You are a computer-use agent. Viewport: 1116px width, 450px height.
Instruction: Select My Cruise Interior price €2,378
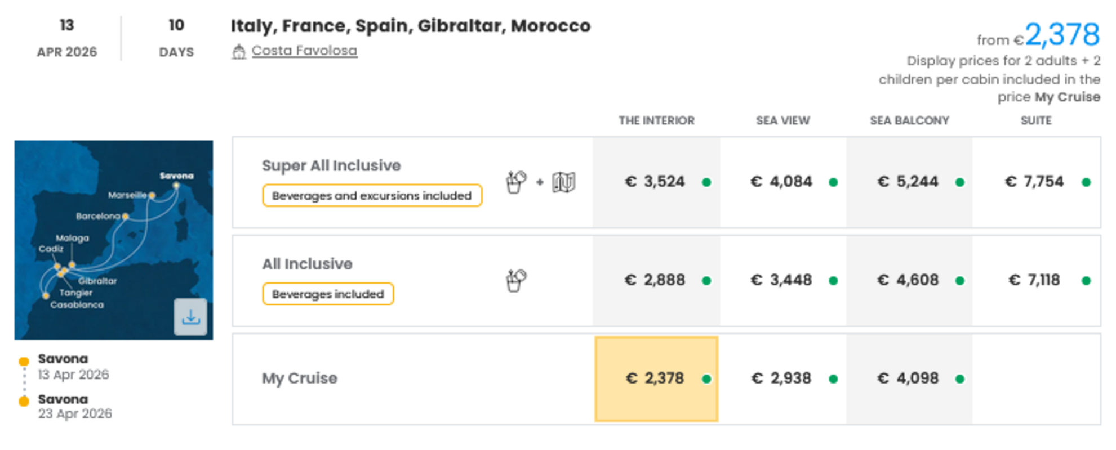click(x=656, y=379)
